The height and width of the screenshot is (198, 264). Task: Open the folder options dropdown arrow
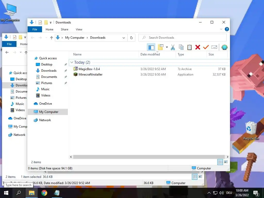[x=167, y=47]
